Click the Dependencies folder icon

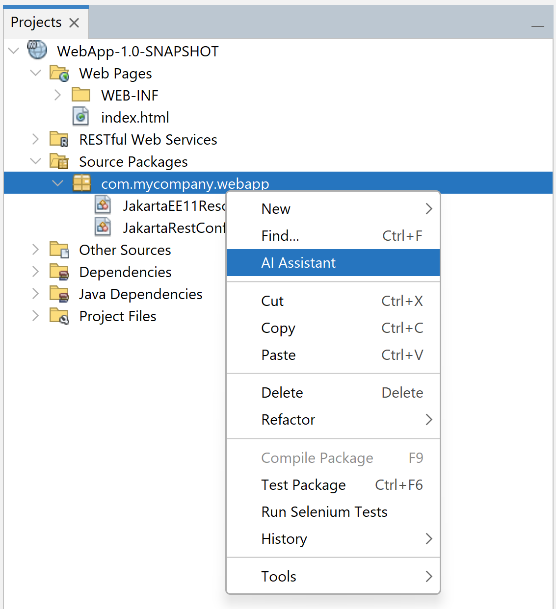pos(59,272)
